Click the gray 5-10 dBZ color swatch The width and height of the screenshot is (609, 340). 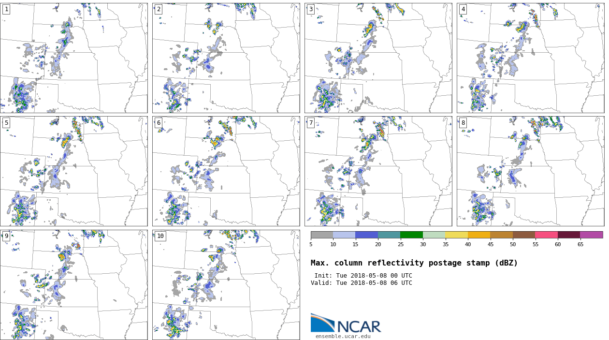pyautogui.click(x=322, y=235)
